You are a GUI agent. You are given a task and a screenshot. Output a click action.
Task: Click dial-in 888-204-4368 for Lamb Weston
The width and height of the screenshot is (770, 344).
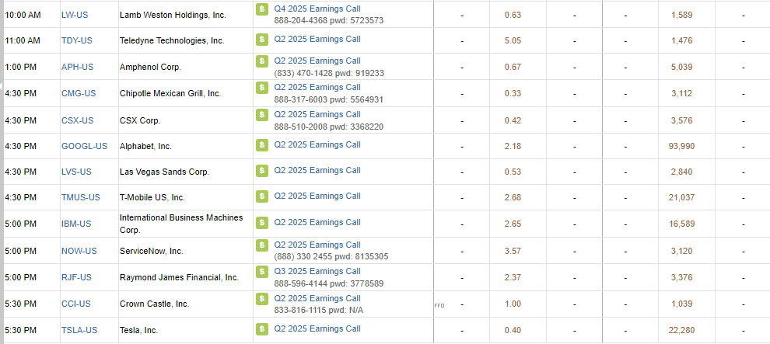[x=301, y=21]
